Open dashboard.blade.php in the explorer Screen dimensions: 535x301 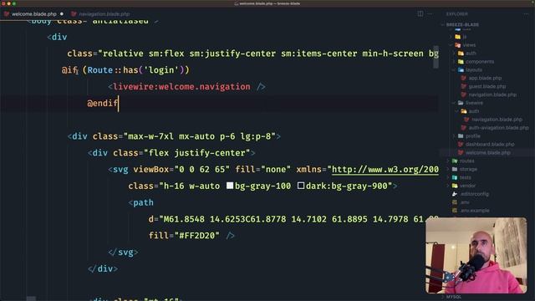click(490, 144)
